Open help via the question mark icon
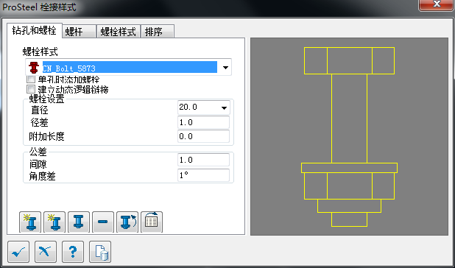Image resolution: width=455 pixels, height=268 pixels. point(73,252)
